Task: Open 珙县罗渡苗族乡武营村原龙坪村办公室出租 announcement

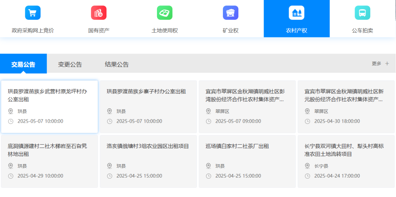Action: pyautogui.click(x=47, y=95)
